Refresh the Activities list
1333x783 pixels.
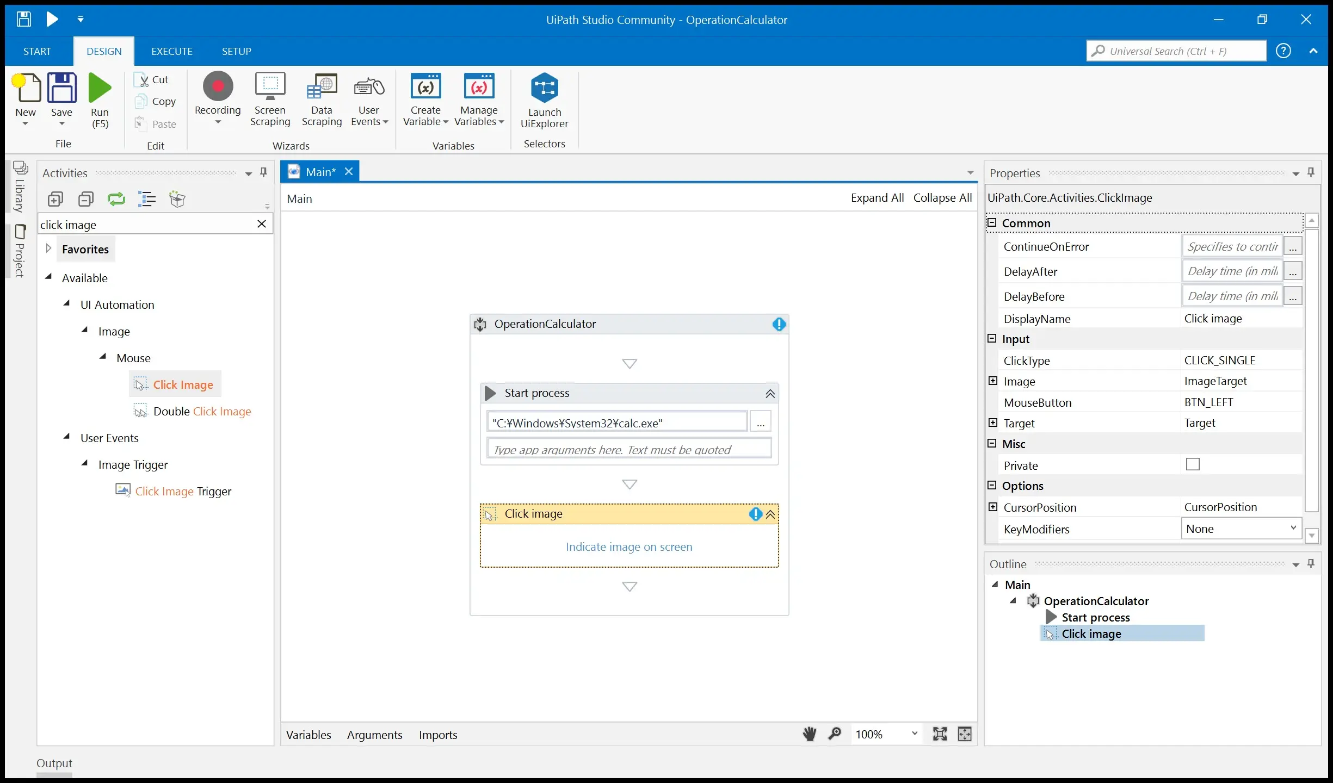(x=116, y=200)
